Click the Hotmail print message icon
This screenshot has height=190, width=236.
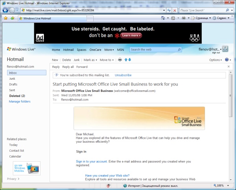coord(120,60)
